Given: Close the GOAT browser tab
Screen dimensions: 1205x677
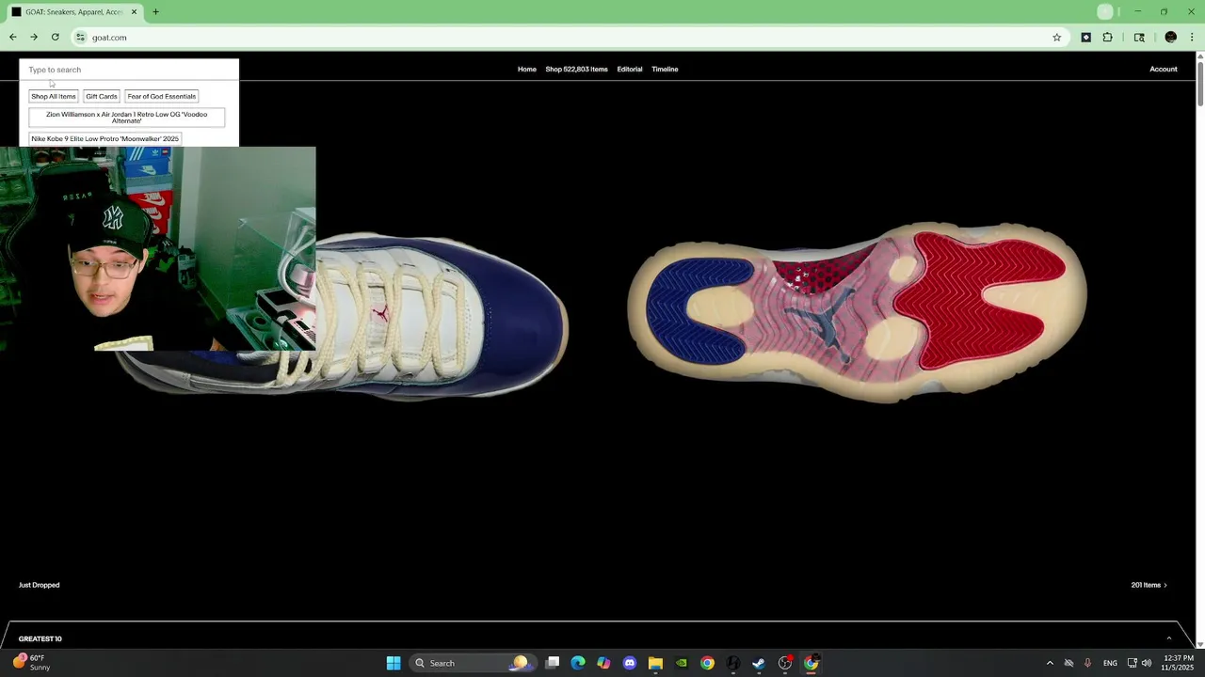Looking at the screenshot, I should 134,12.
